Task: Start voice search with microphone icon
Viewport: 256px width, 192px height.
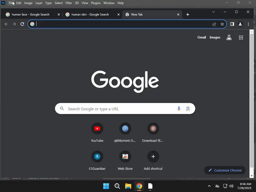Action: pyautogui.click(x=179, y=108)
